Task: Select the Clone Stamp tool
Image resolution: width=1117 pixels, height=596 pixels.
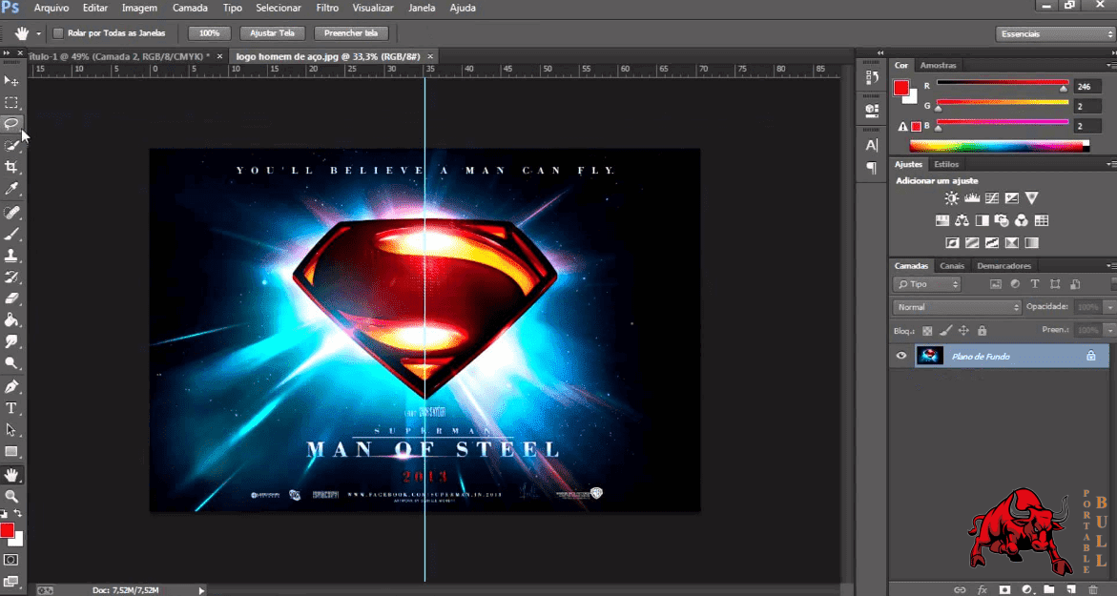Action: [x=11, y=255]
